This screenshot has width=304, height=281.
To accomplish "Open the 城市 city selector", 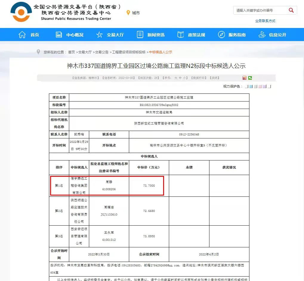I will coord(133,13).
